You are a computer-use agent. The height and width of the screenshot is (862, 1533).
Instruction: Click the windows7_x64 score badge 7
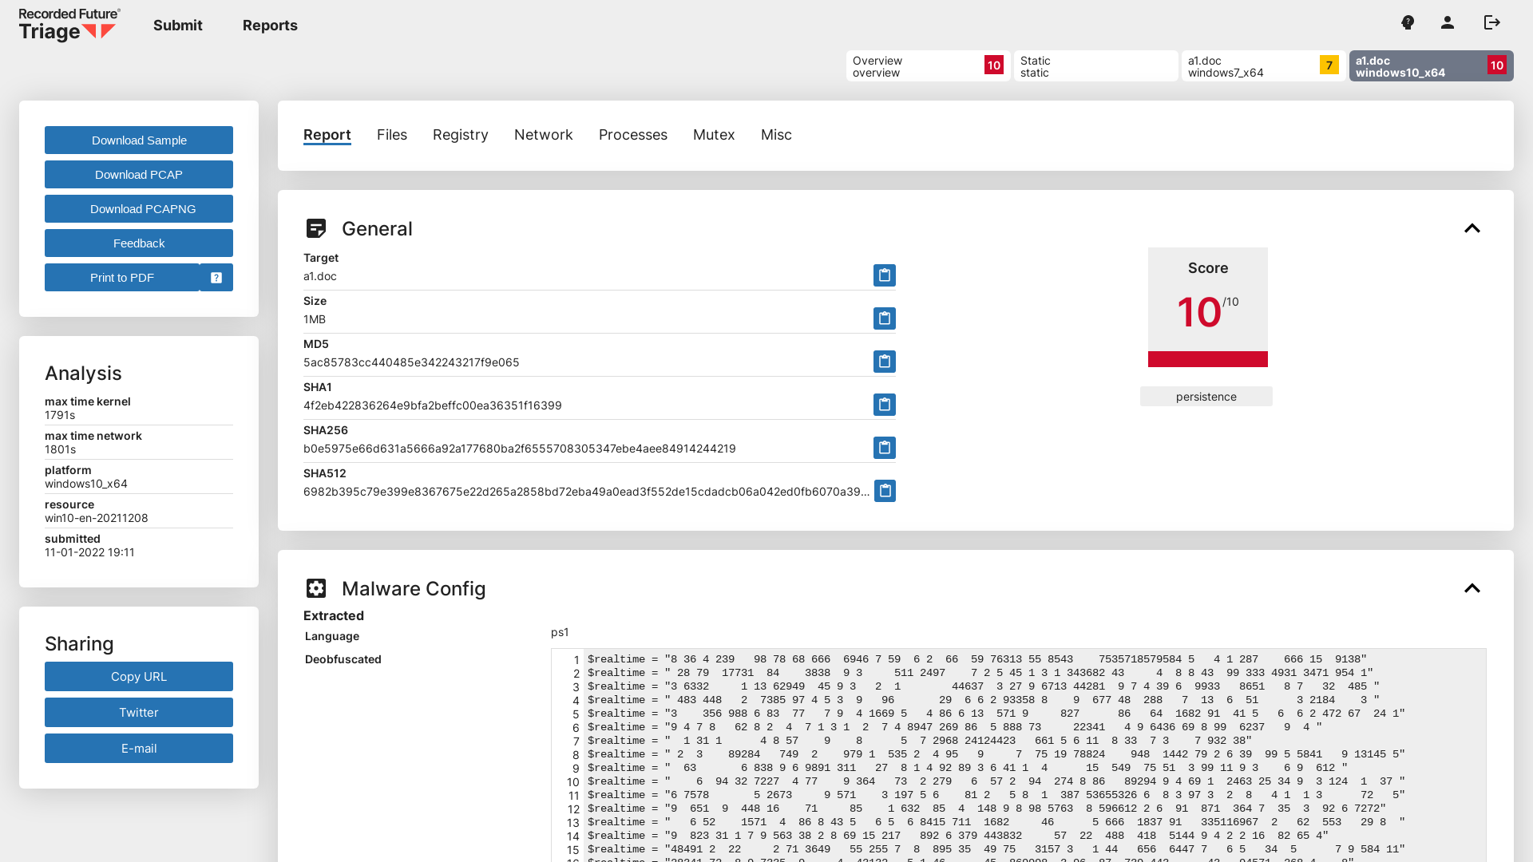coord(1329,65)
